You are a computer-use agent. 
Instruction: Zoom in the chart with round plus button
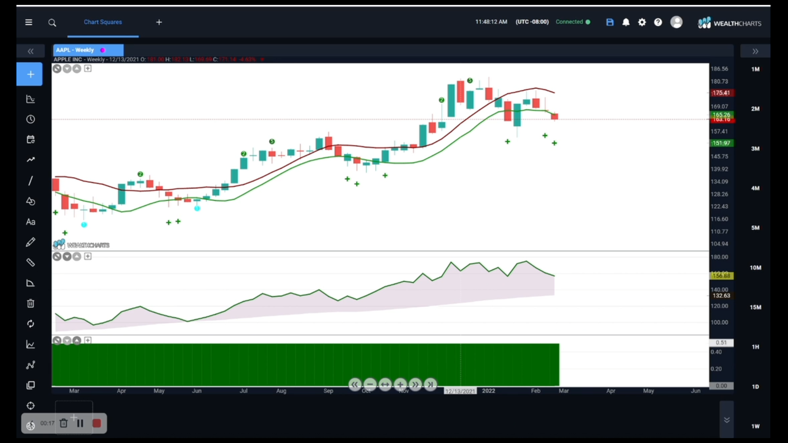click(x=400, y=385)
